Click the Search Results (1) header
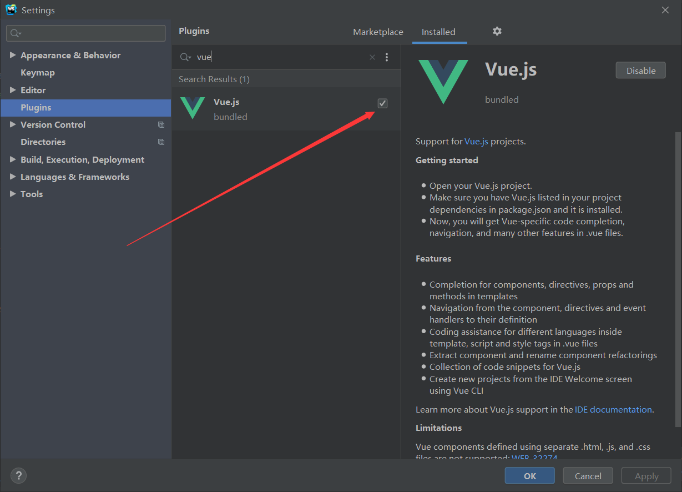This screenshot has height=492, width=682. [x=214, y=79]
